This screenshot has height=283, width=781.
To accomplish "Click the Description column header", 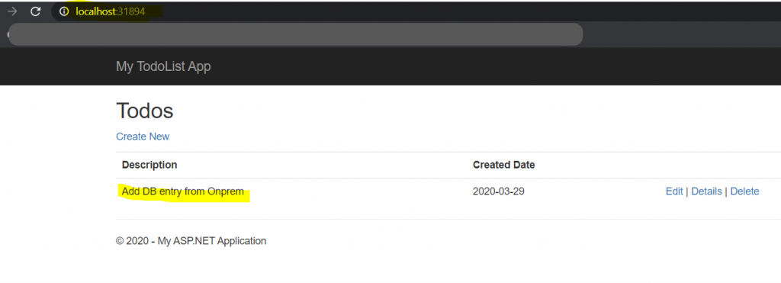I will (149, 165).
